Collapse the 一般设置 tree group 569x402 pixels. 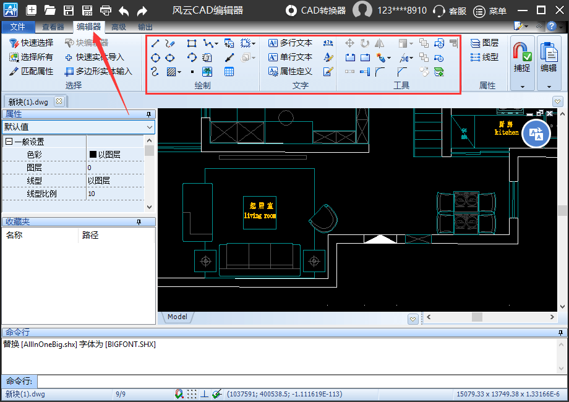(x=9, y=142)
